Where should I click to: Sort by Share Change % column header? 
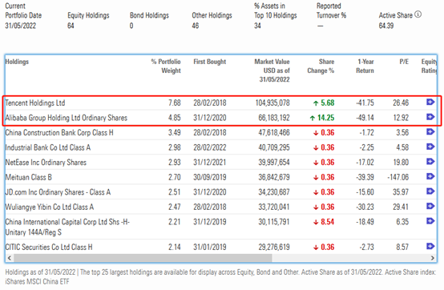321,66
